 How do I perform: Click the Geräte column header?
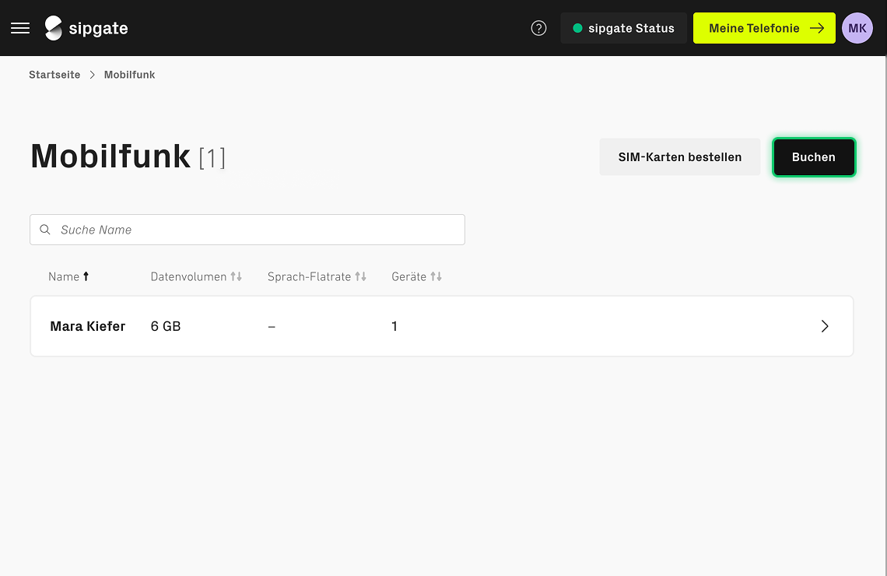[408, 276]
